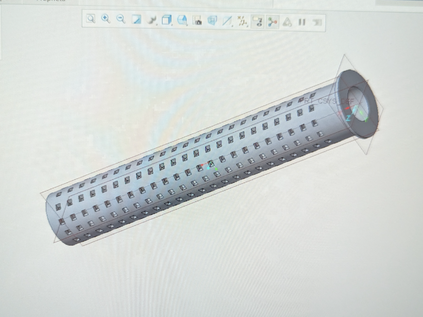Open the Rendering options dropdown
Viewport: 423px width, 317px height.
[x=152, y=20]
